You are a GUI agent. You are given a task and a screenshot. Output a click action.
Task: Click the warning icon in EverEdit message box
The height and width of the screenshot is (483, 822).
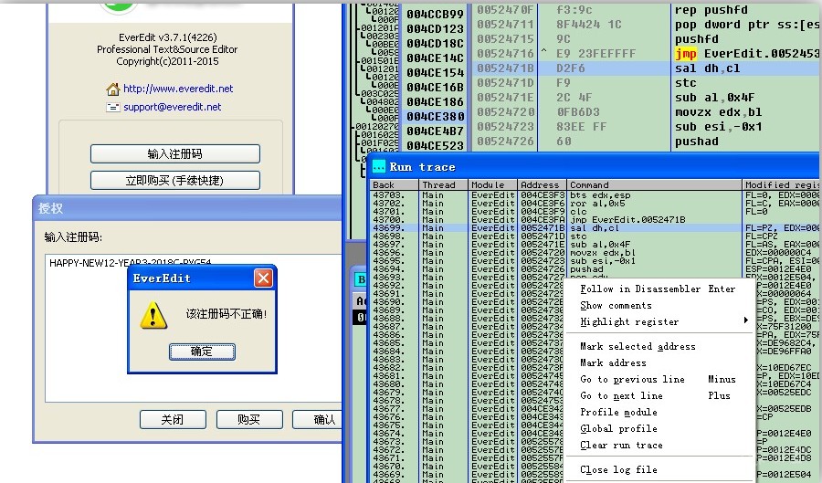tap(153, 315)
